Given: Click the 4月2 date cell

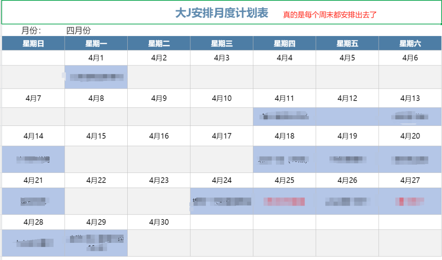Looking at the screenshot, I should point(159,58).
